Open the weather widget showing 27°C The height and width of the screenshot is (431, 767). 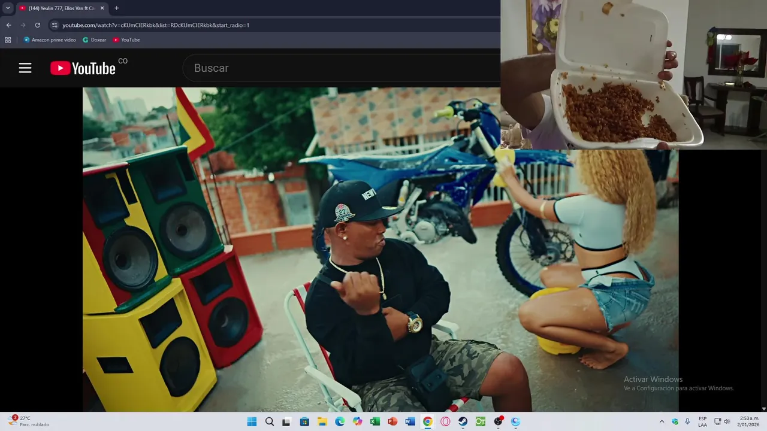point(29,421)
